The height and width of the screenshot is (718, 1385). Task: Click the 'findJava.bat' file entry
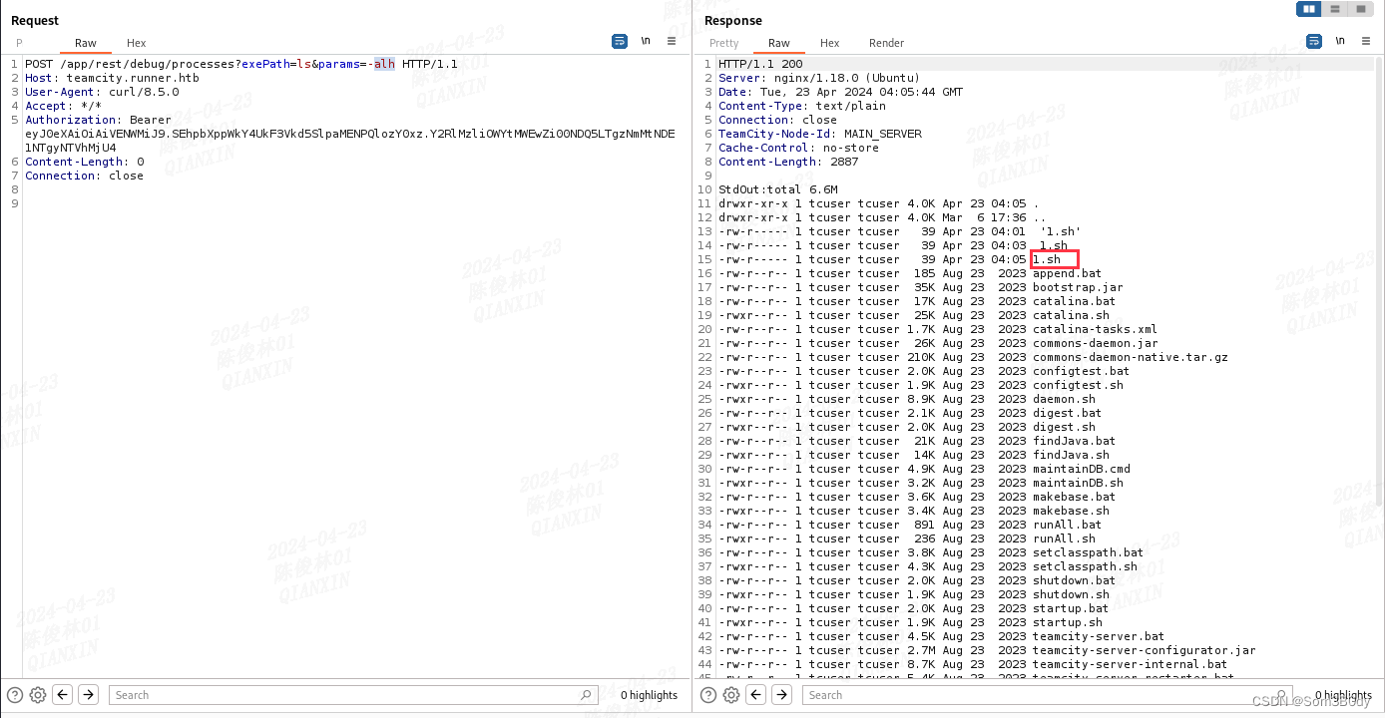coord(1074,441)
